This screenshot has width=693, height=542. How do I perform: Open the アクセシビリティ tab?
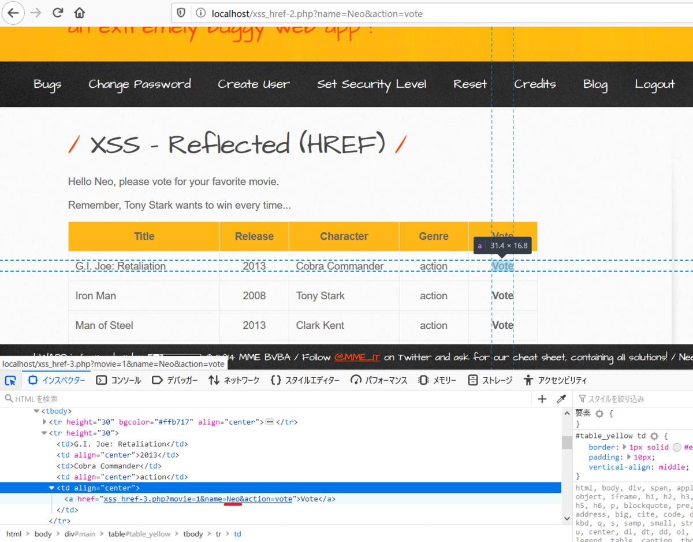pyautogui.click(x=555, y=380)
